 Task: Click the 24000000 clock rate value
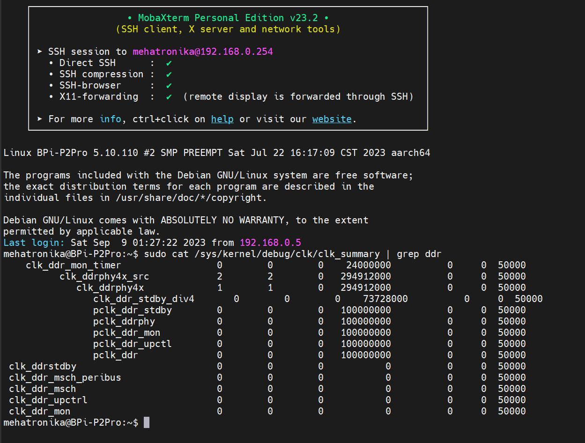coord(368,265)
